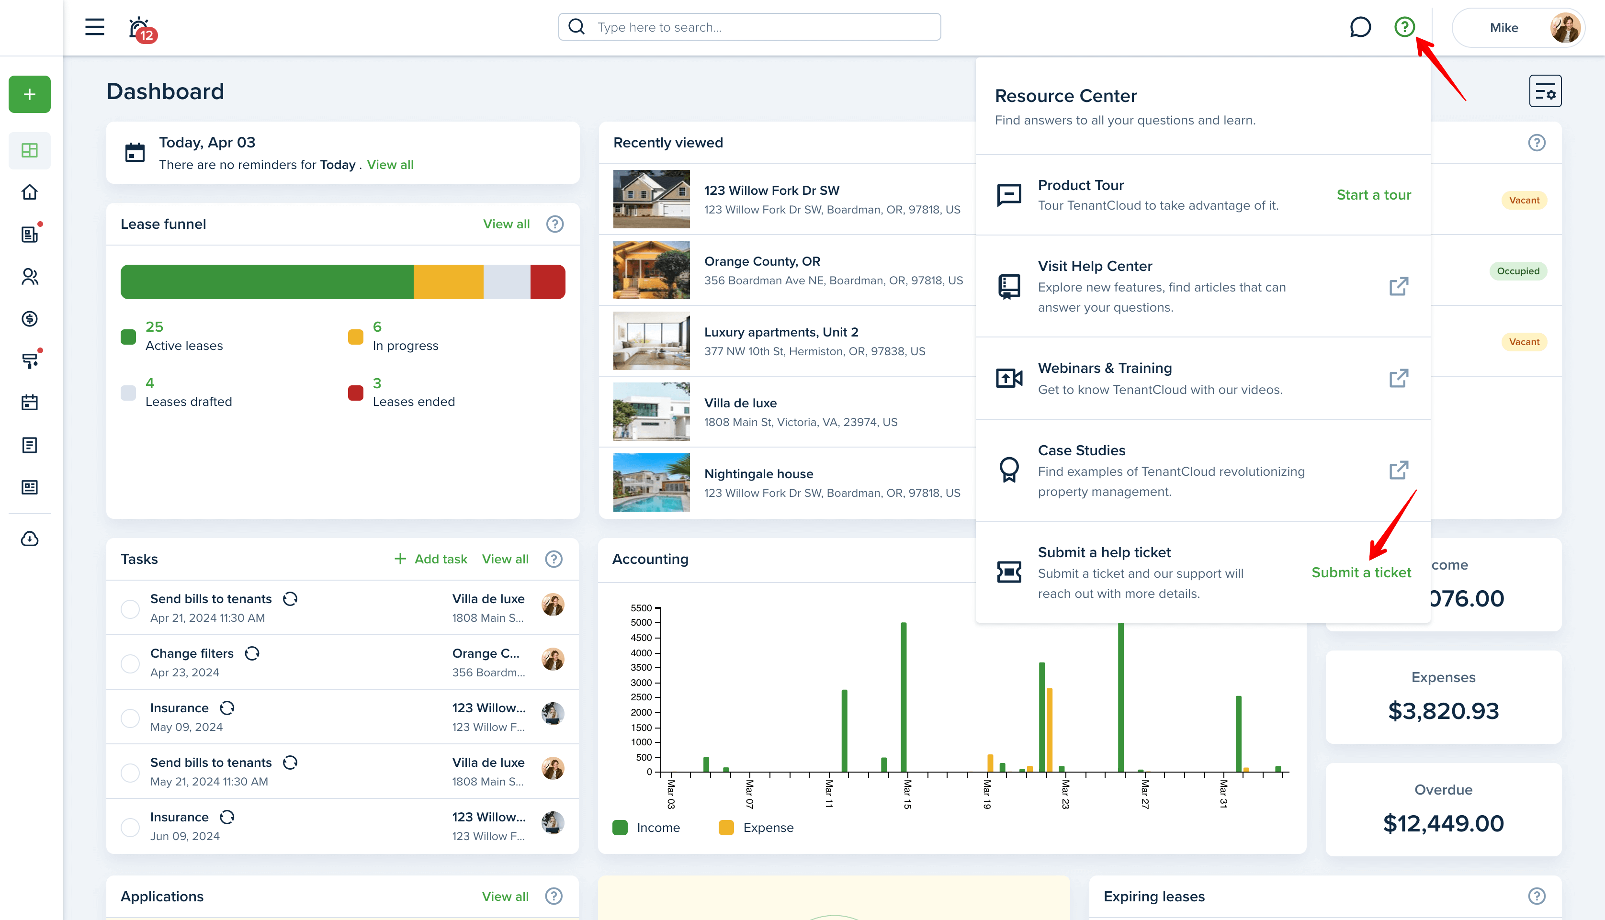
Task: Click red Leases ended funnel segment
Action: tap(547, 282)
